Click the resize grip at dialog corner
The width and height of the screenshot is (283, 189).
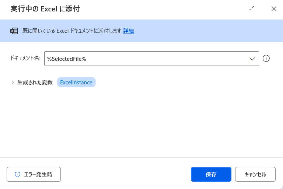[281, 188]
